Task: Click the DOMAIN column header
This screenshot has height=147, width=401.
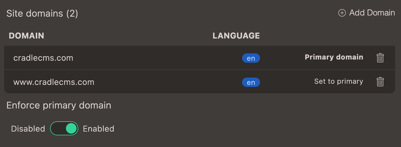Action: 26,36
